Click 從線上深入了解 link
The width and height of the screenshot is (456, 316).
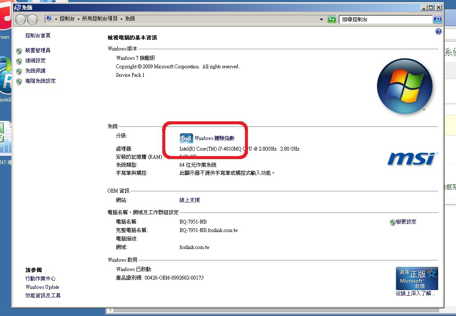coord(416,294)
